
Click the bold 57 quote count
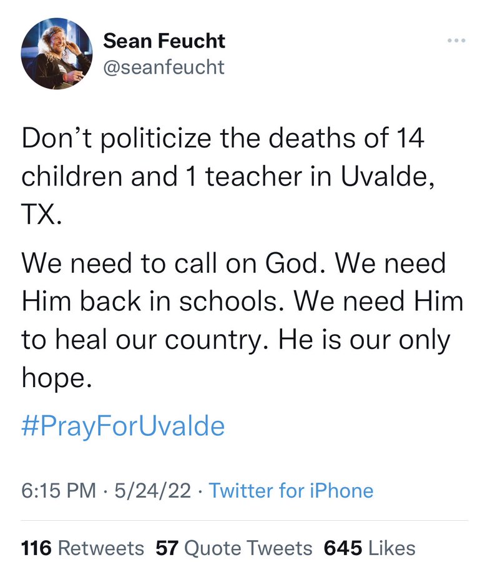[x=167, y=548]
